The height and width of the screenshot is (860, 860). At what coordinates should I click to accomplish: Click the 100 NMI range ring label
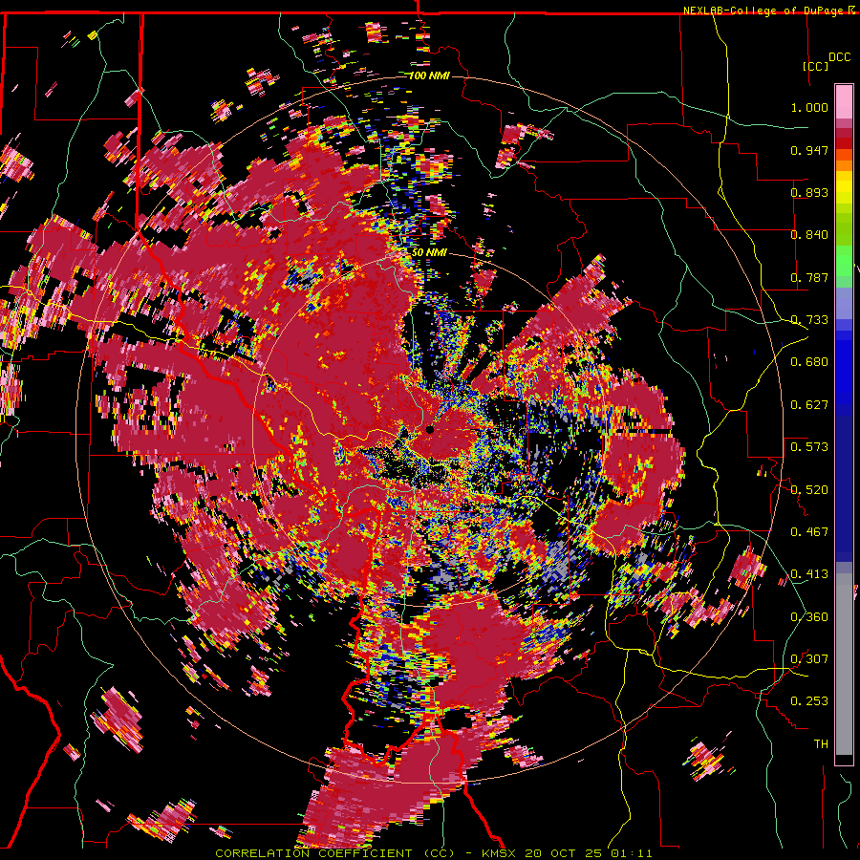(429, 75)
